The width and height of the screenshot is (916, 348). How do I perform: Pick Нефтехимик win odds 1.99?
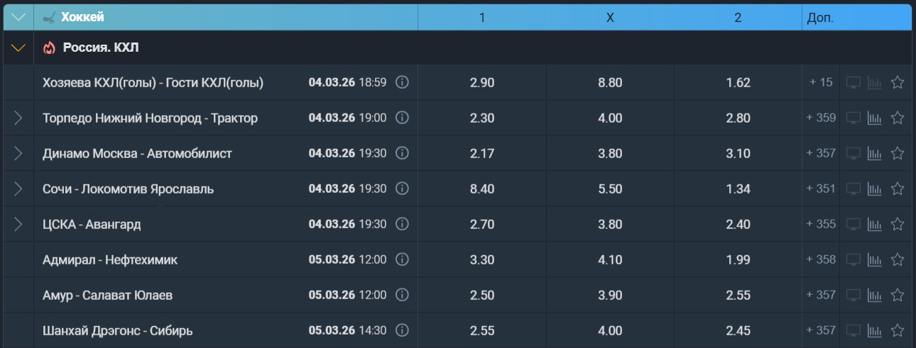coord(738,259)
